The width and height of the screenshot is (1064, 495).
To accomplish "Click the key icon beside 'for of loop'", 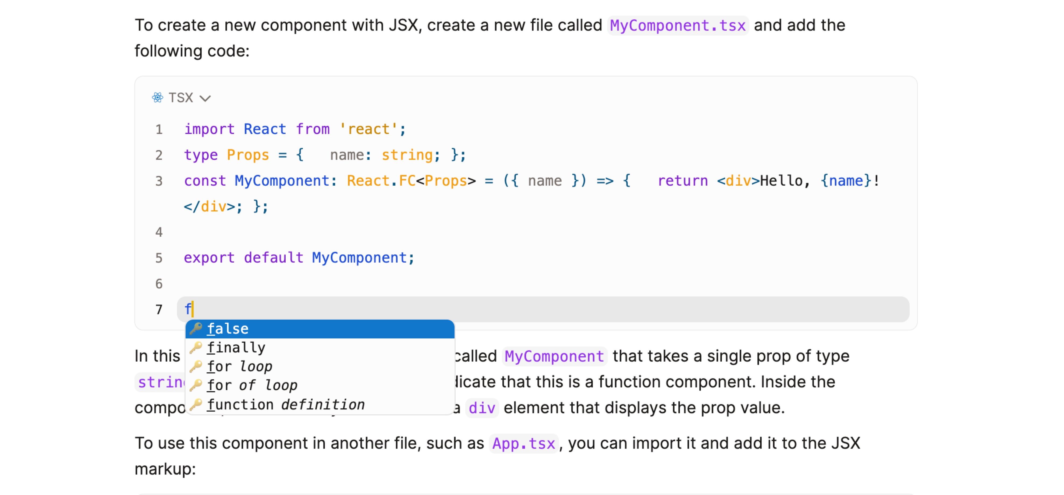I will pyautogui.click(x=196, y=385).
